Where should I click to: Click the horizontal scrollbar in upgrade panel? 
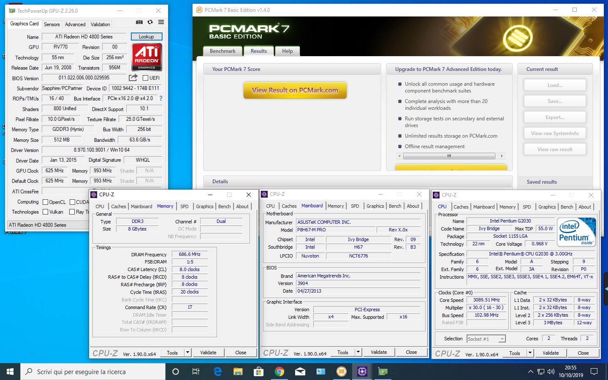pos(449,156)
